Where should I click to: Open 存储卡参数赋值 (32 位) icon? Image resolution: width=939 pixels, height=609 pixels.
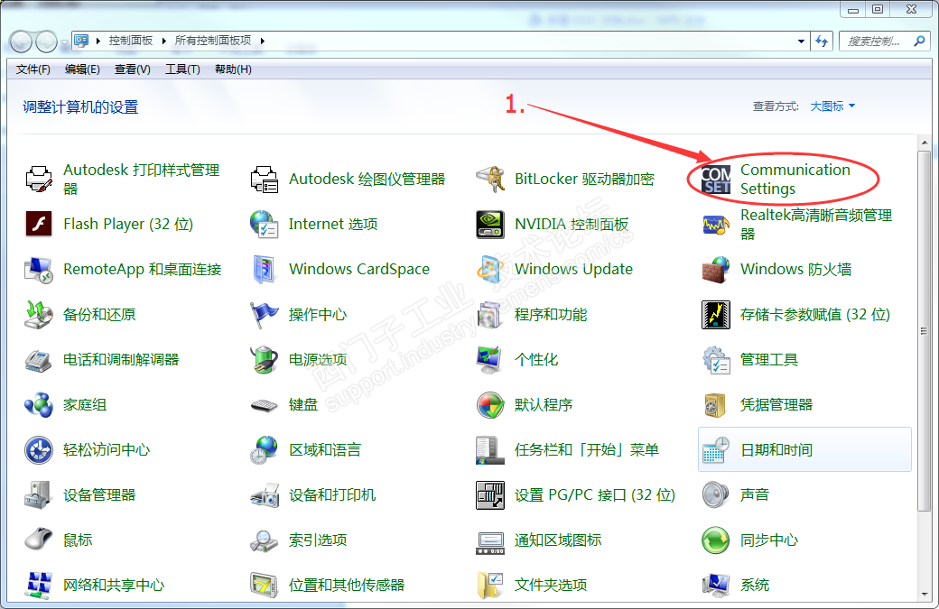716,315
